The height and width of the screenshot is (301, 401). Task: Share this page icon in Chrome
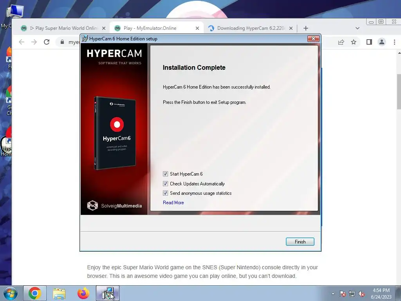click(341, 42)
